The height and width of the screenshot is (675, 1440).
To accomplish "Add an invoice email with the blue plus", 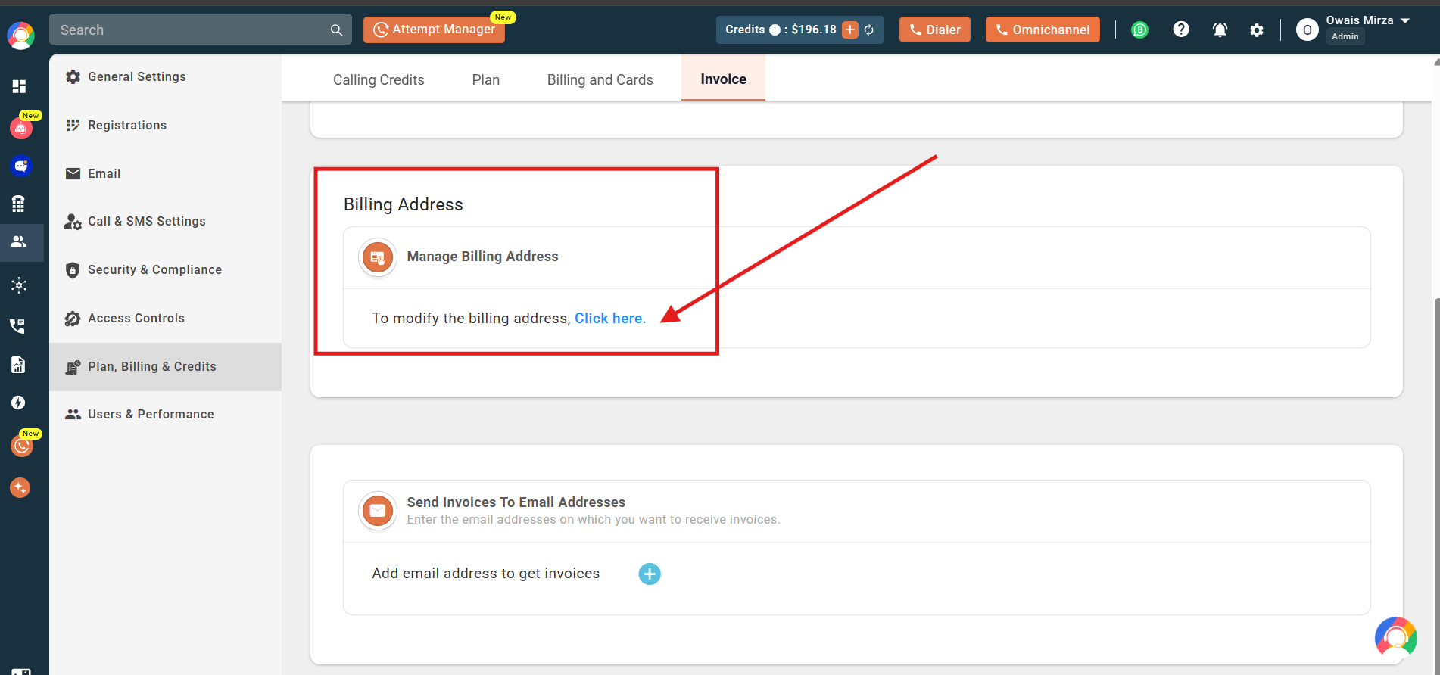I will (x=650, y=574).
